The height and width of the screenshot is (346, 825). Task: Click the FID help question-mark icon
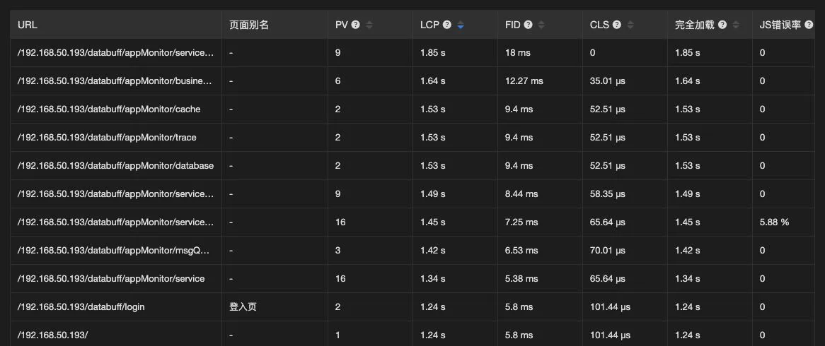(x=528, y=25)
